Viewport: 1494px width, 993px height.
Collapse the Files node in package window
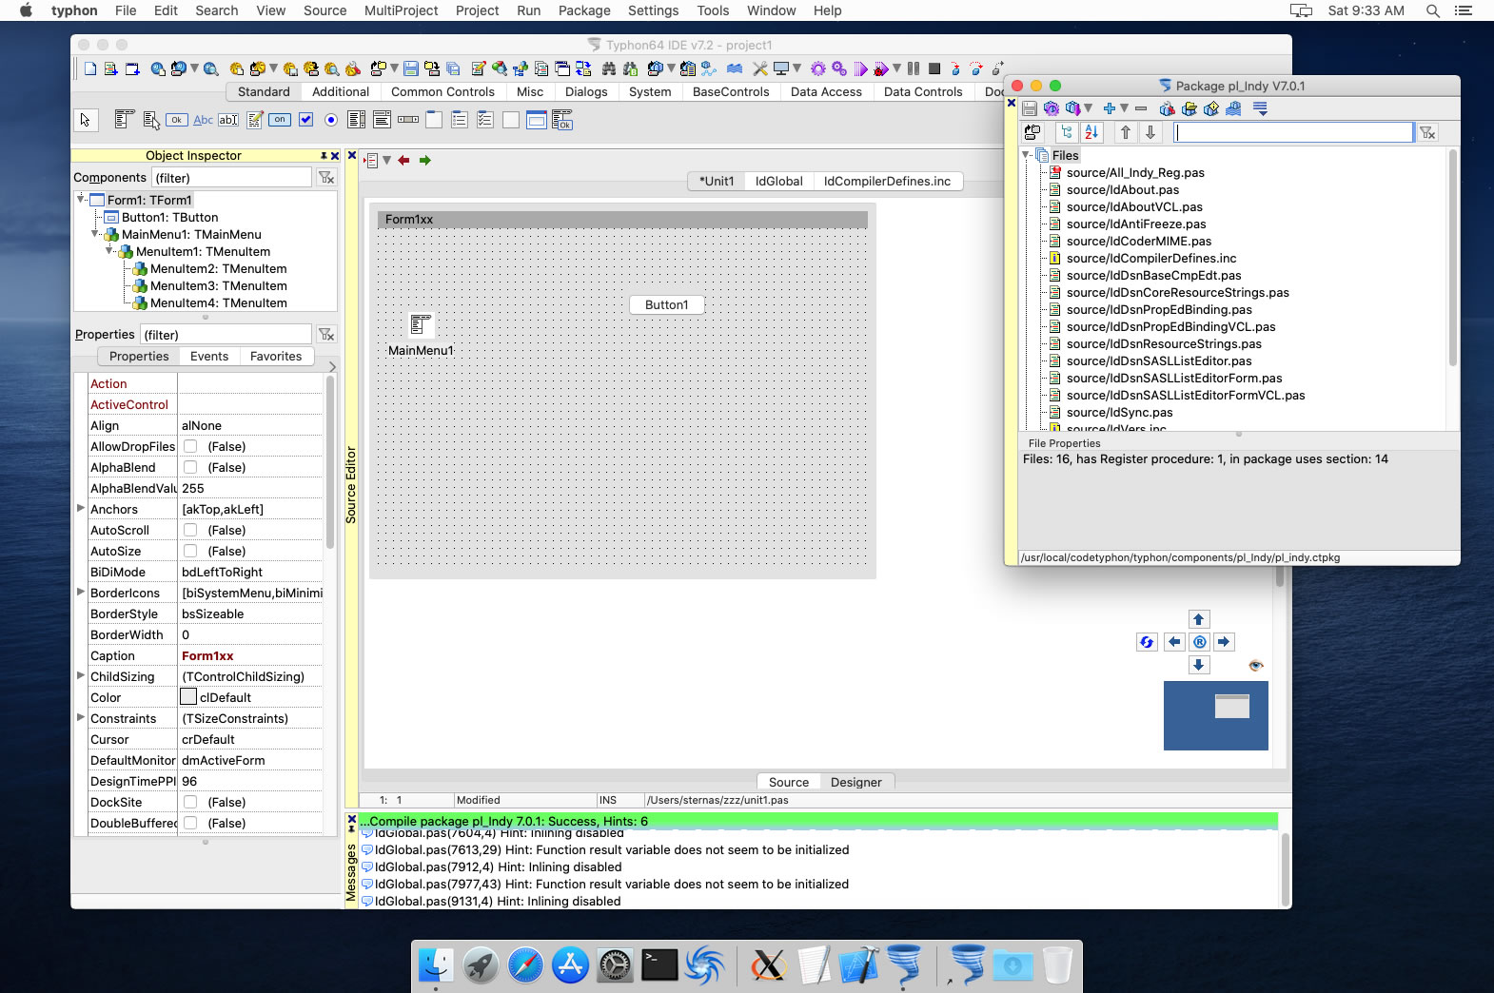click(1027, 154)
